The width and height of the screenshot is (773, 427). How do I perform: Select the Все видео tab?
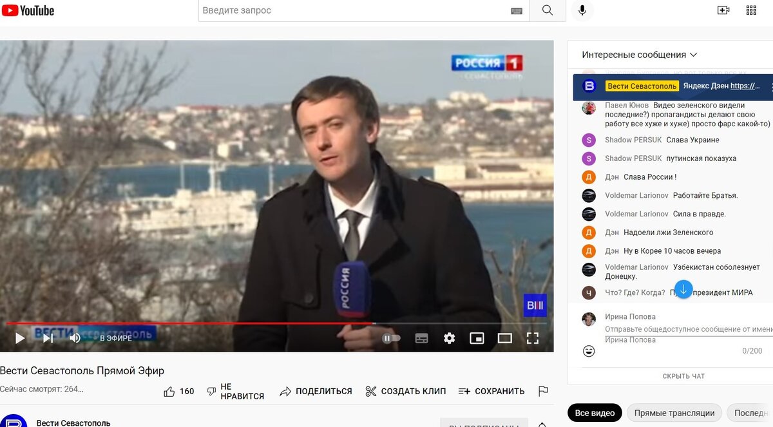594,413
